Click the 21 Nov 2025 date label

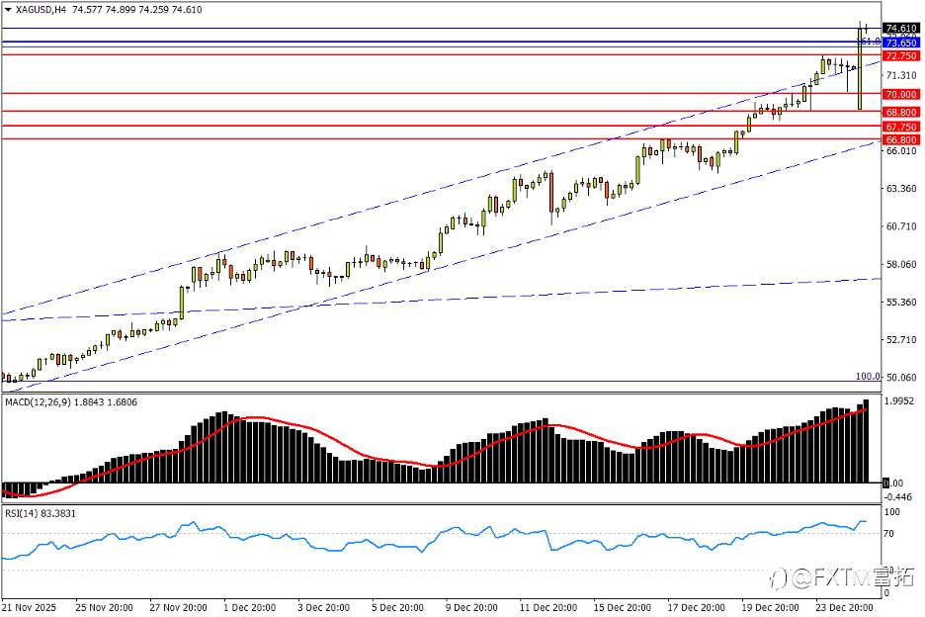point(30,607)
